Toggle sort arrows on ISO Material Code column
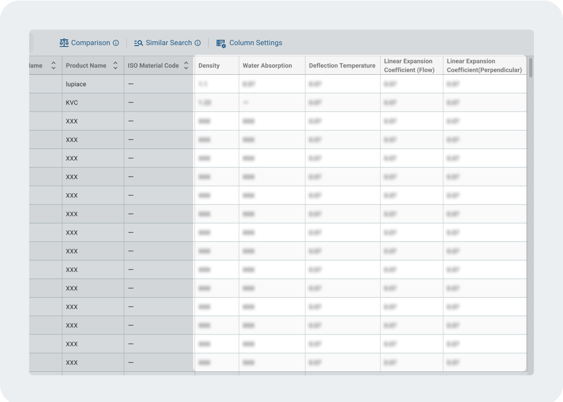 click(186, 66)
